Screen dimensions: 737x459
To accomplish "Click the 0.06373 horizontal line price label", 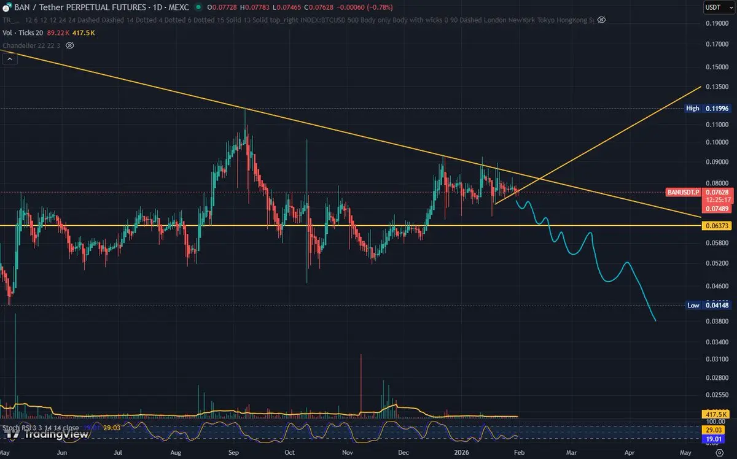I will pyautogui.click(x=718, y=226).
